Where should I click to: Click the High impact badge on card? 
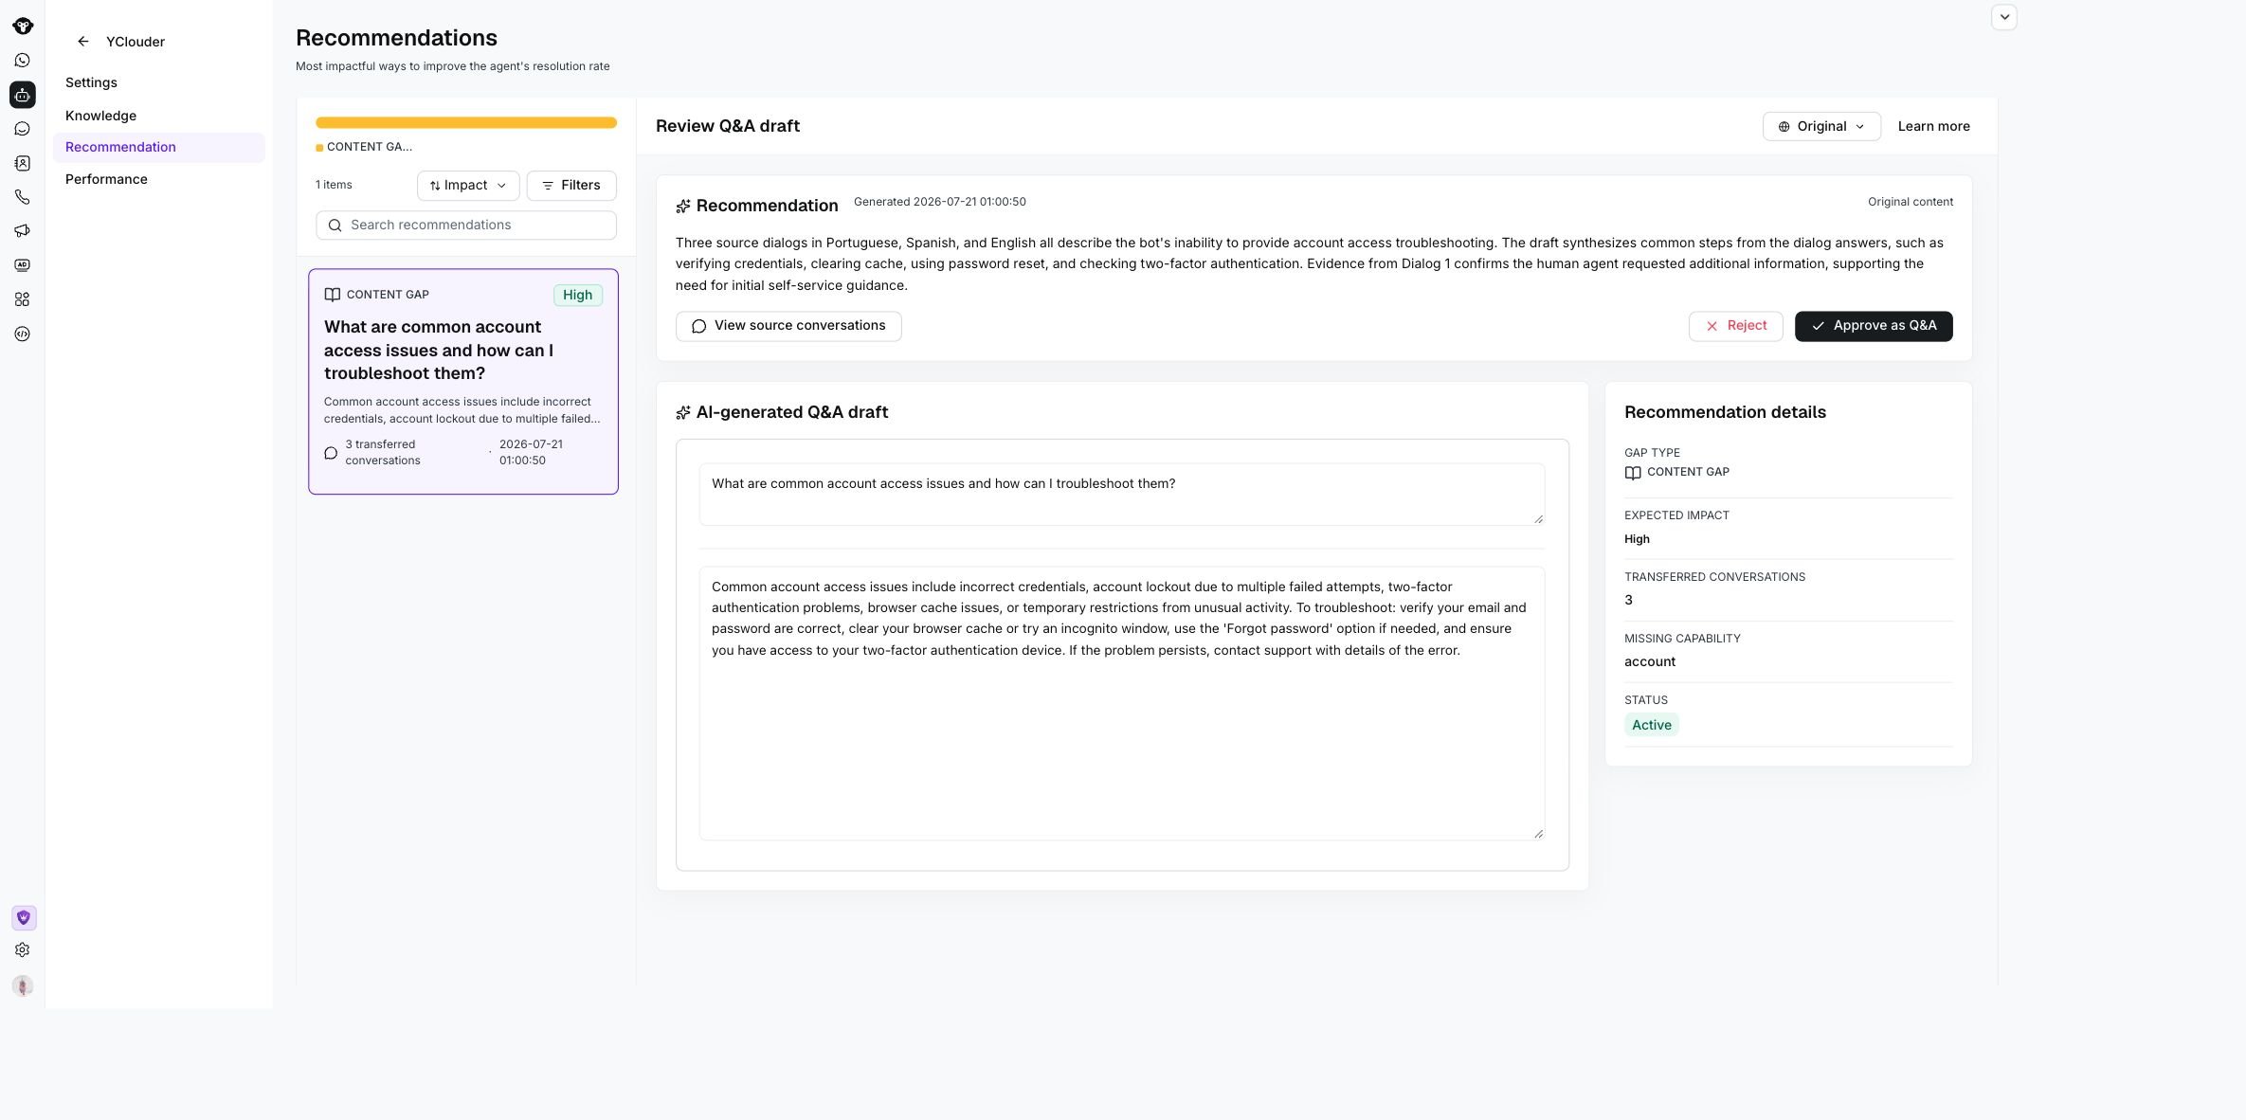coord(577,295)
